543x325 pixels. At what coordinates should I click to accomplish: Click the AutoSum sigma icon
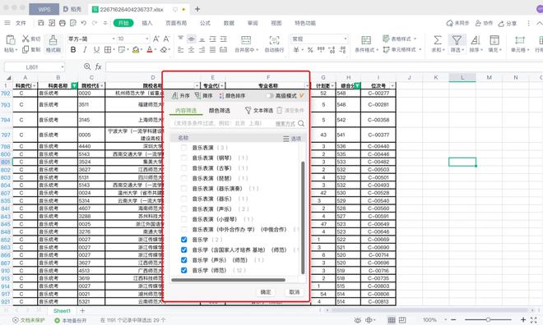tap(438, 40)
